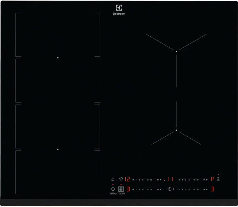The width and height of the screenshot is (238, 207).
Task: Tap the flexible zone bridge icon
Action: (x=121, y=189)
